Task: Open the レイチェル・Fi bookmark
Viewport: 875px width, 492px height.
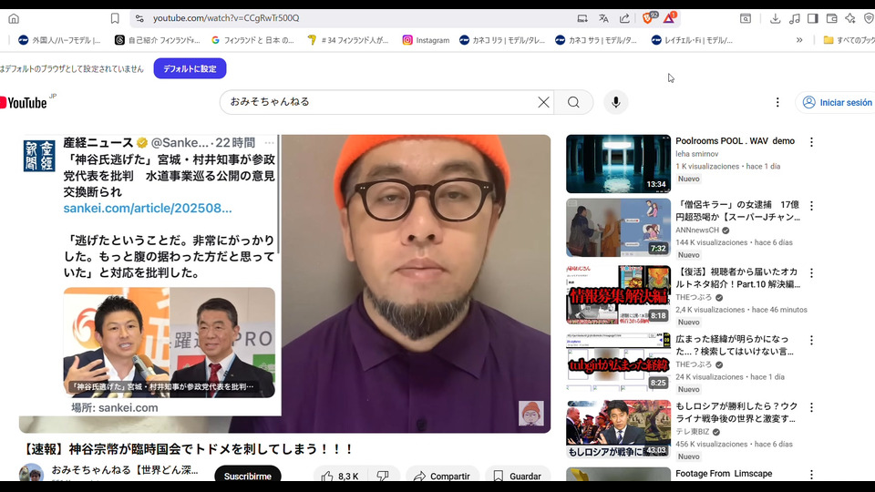Action: point(692,40)
